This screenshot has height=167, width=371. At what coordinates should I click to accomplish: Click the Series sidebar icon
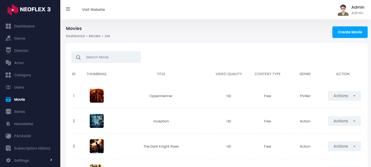(x=9, y=112)
